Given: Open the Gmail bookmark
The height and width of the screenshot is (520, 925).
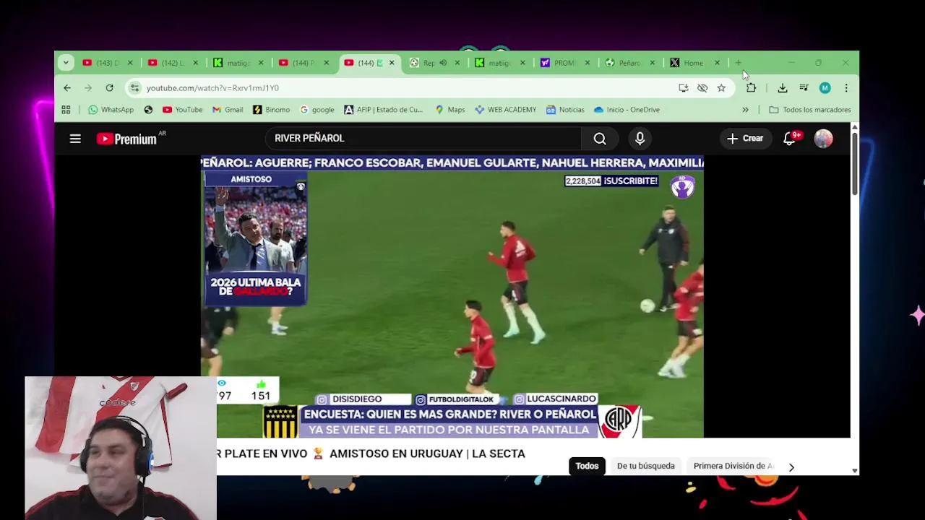Looking at the screenshot, I should coord(227,110).
